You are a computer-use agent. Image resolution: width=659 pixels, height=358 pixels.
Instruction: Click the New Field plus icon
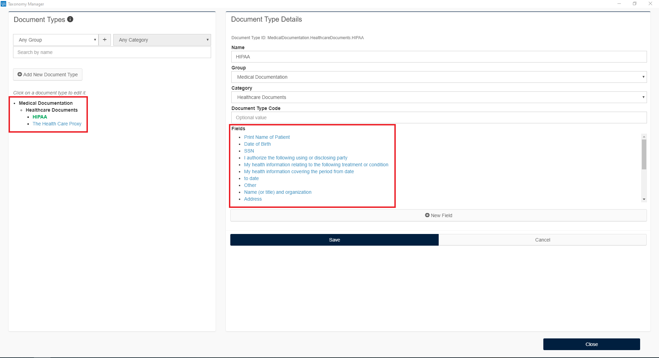pyautogui.click(x=427, y=215)
